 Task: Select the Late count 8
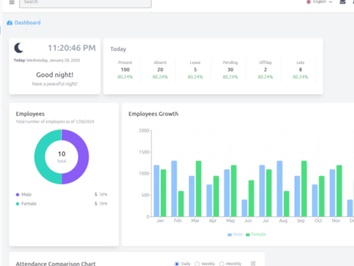[x=301, y=70]
